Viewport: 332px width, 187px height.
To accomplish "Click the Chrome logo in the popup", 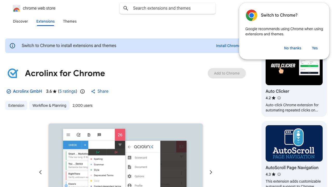I will click(251, 15).
